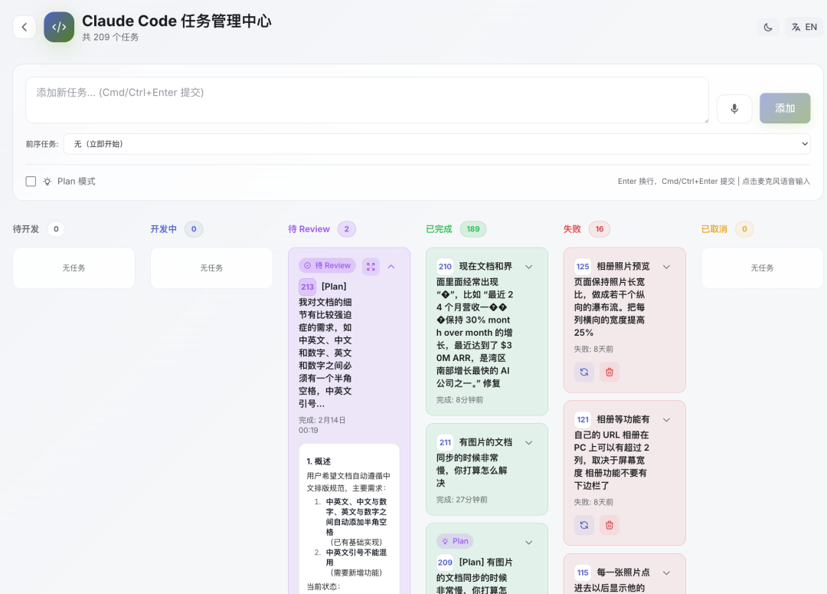
Task: Retry failed task 121
Action: pos(584,525)
